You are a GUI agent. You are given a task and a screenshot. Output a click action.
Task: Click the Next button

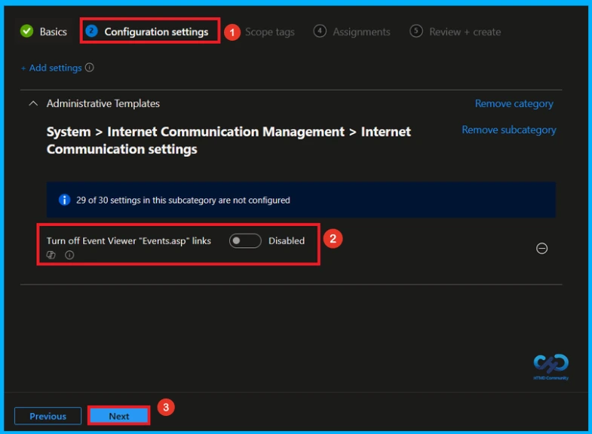coord(119,416)
